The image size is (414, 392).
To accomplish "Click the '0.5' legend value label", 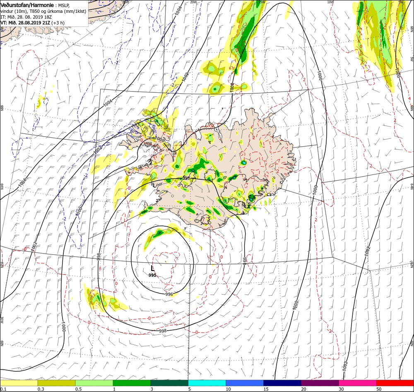I will [78, 389].
